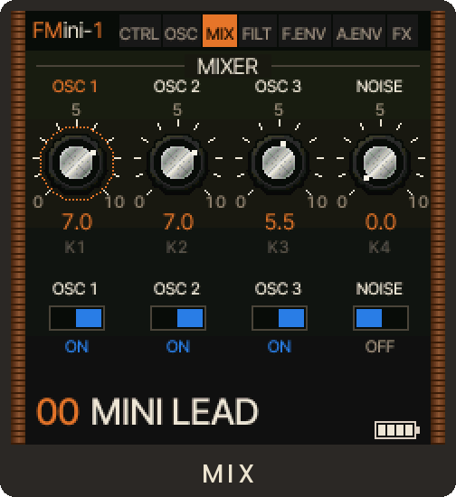Screen dimensions: 456x497
Task: Click the MIX caption below the screen
Action: tap(229, 474)
